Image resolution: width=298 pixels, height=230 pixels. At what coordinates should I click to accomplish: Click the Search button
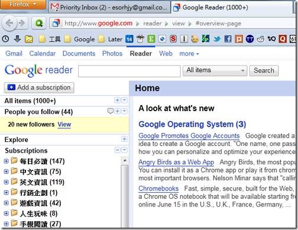[264, 70]
